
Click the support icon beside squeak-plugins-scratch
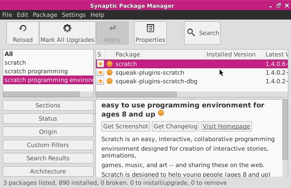coord(110,73)
